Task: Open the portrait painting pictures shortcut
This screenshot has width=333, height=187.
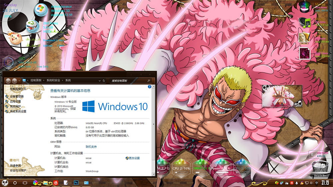Action: tap(304, 38)
